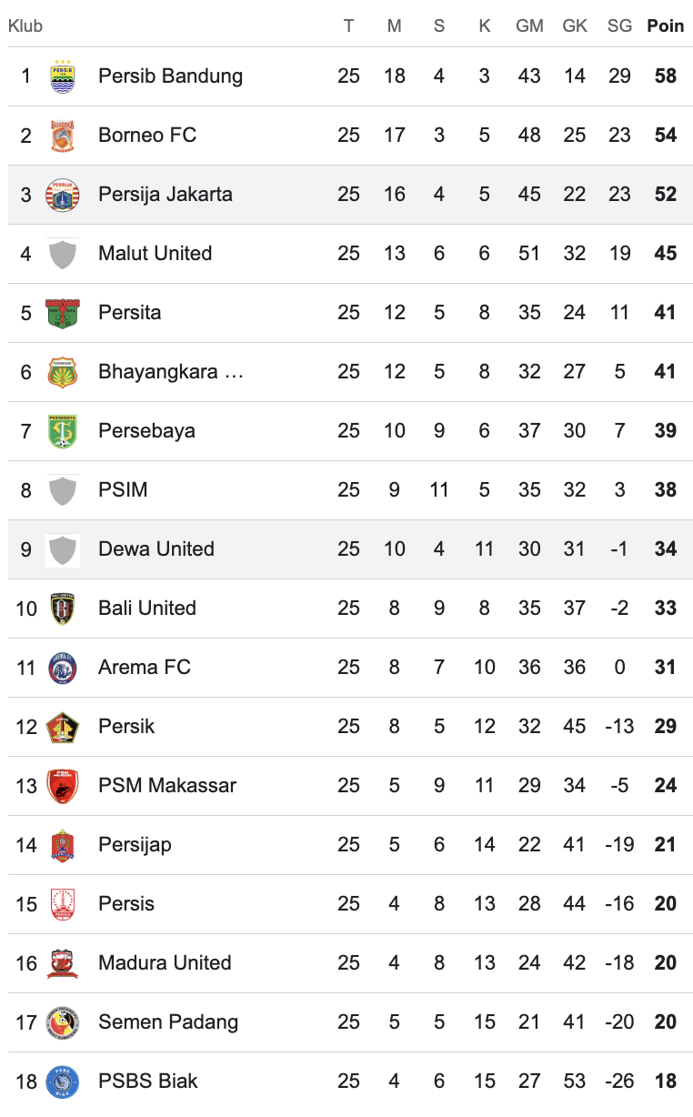Click the Persib Bandung club crest
Viewport: 693px width, 1117px height.
tap(63, 76)
